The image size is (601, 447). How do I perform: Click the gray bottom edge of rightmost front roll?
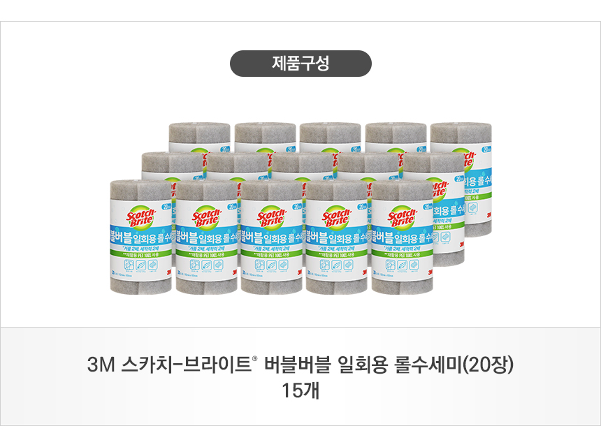coord(403,286)
